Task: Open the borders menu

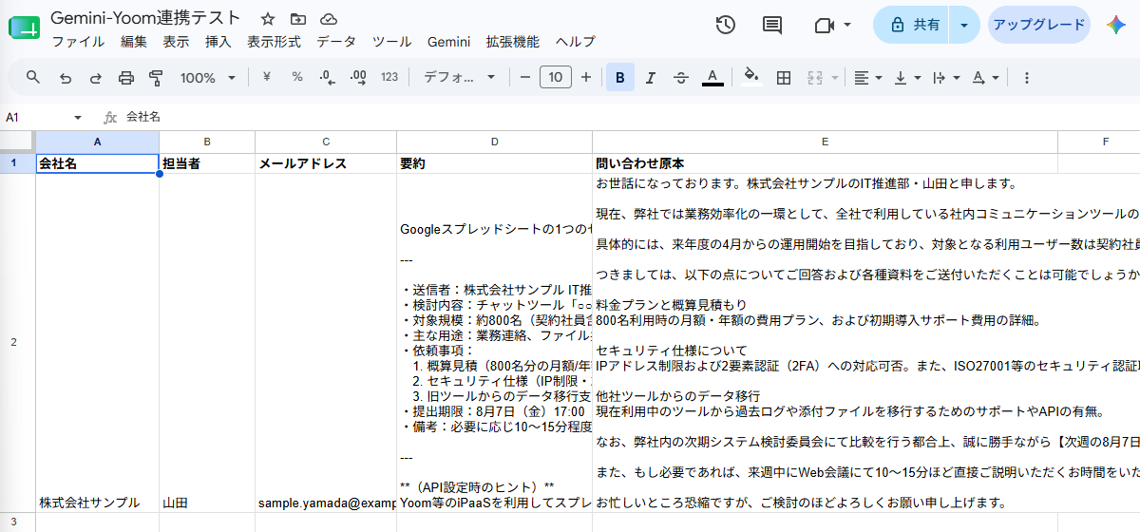Action: (784, 78)
